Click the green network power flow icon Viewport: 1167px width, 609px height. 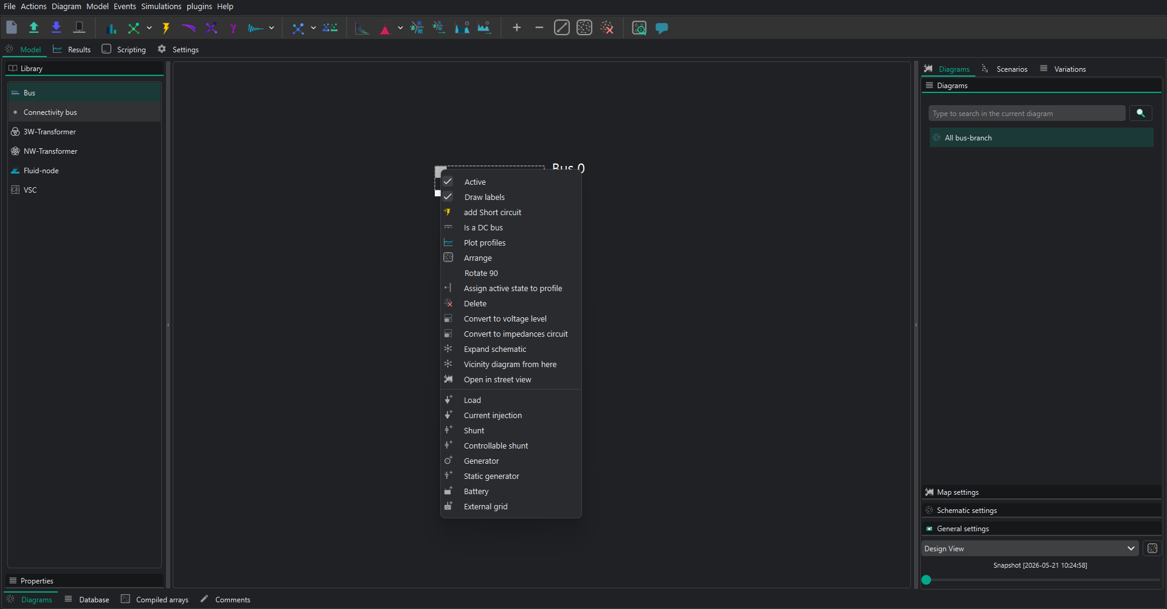(134, 28)
